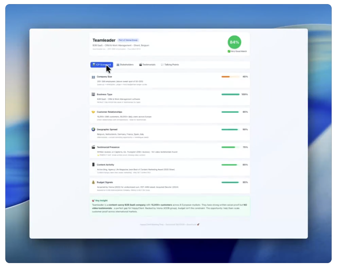Click the Teamleader company name heading

point(104,40)
